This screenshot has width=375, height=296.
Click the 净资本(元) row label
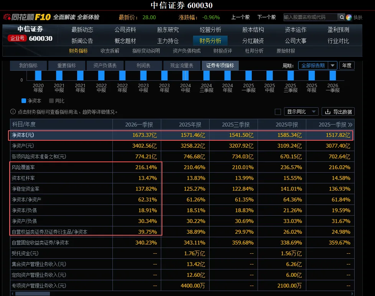point(23,135)
